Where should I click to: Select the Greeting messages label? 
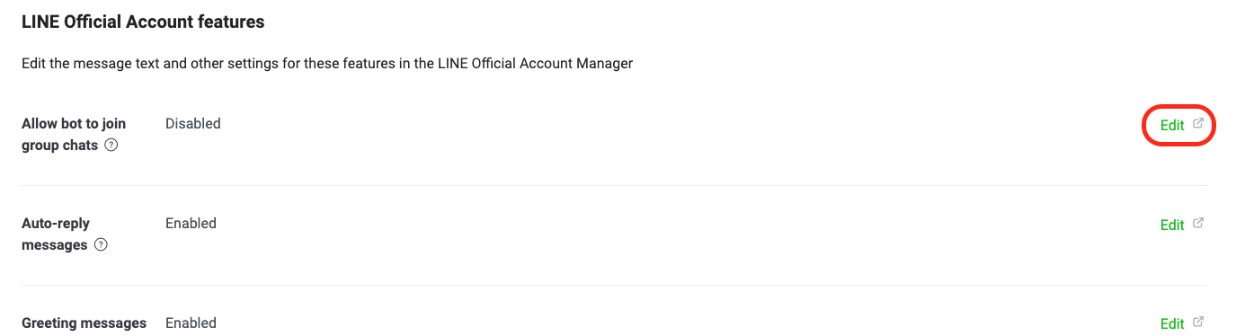84,323
